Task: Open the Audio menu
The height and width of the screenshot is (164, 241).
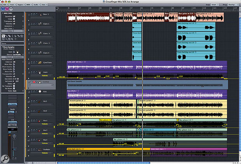Action: [x=37, y=5]
